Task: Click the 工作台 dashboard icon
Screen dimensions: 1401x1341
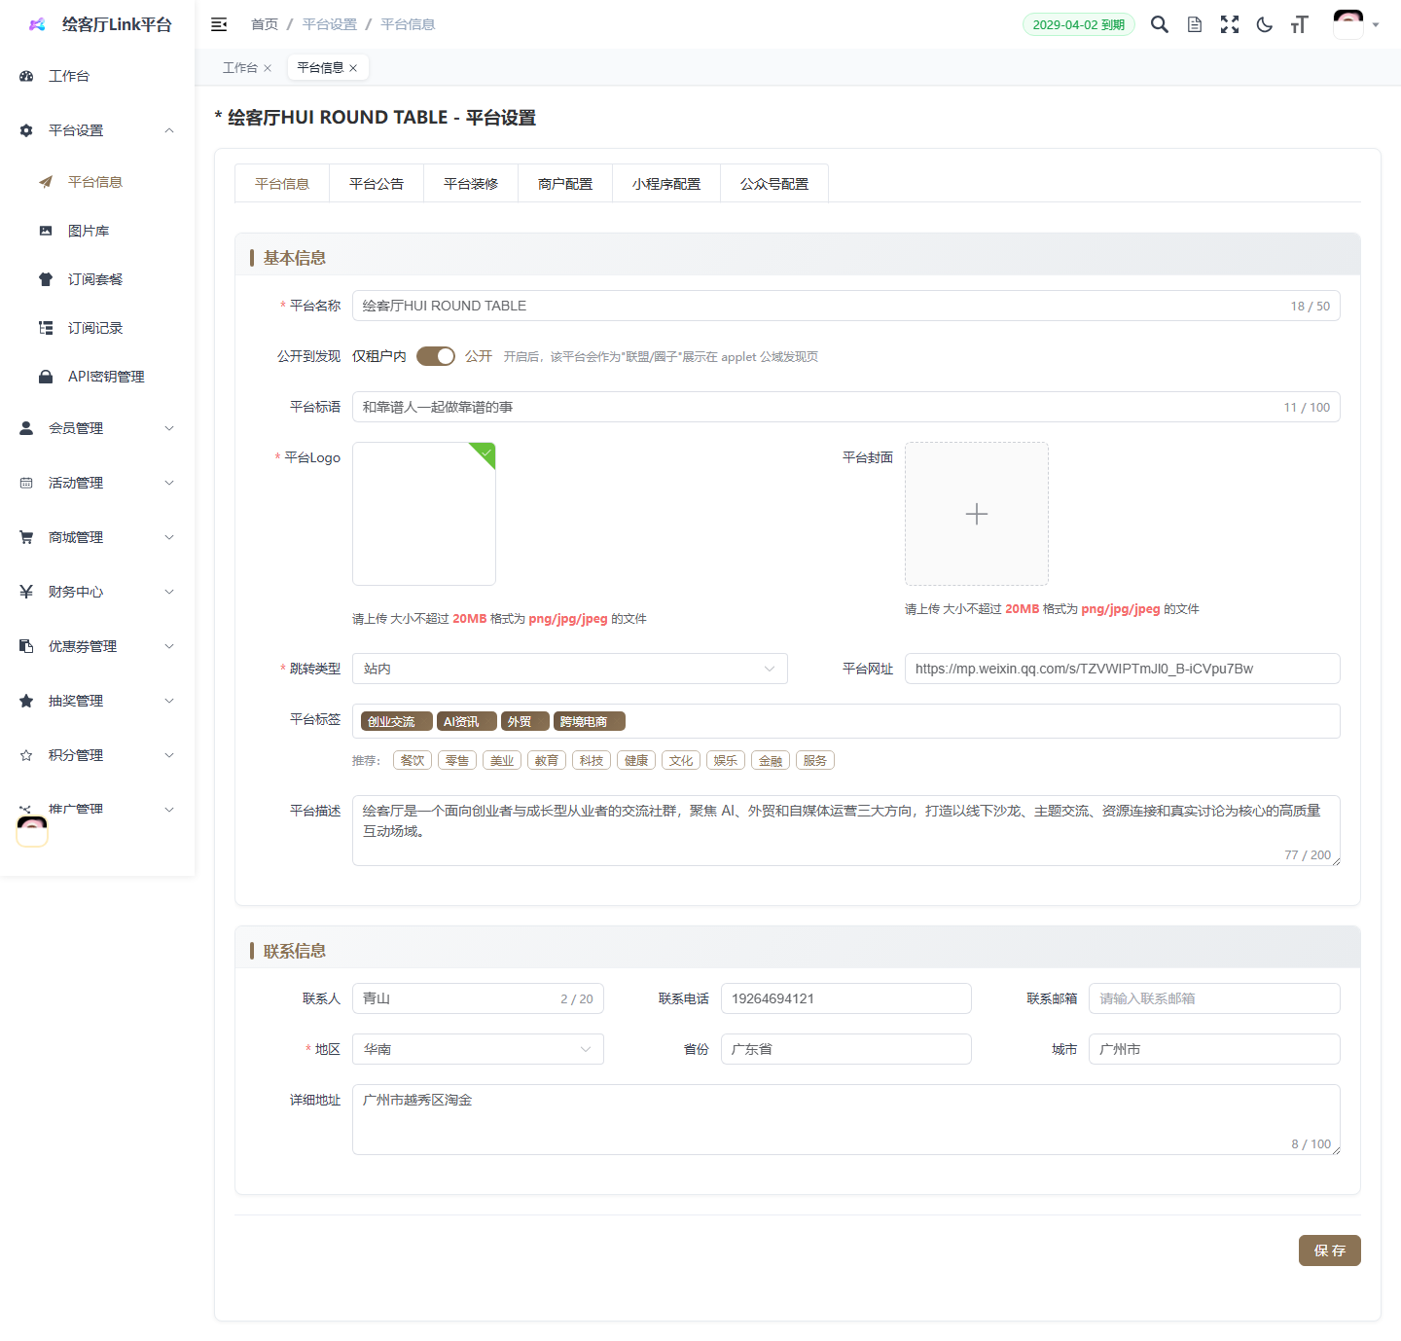Action: (26, 76)
